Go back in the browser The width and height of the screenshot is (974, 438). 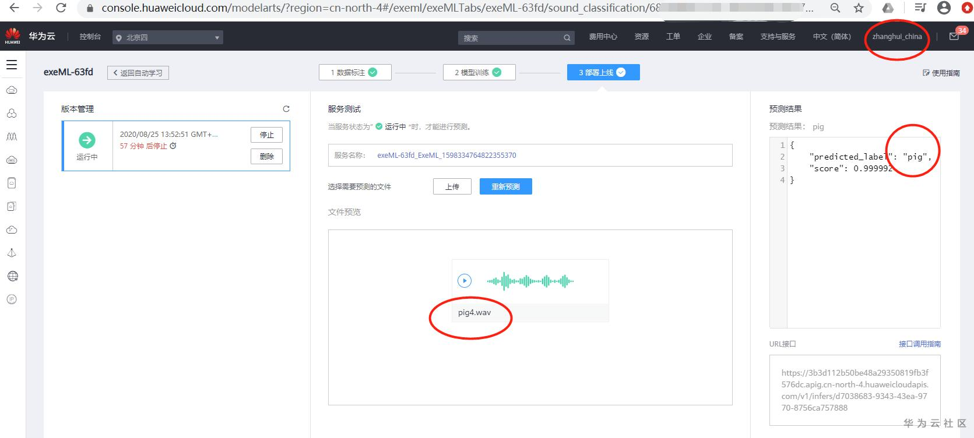[x=14, y=8]
